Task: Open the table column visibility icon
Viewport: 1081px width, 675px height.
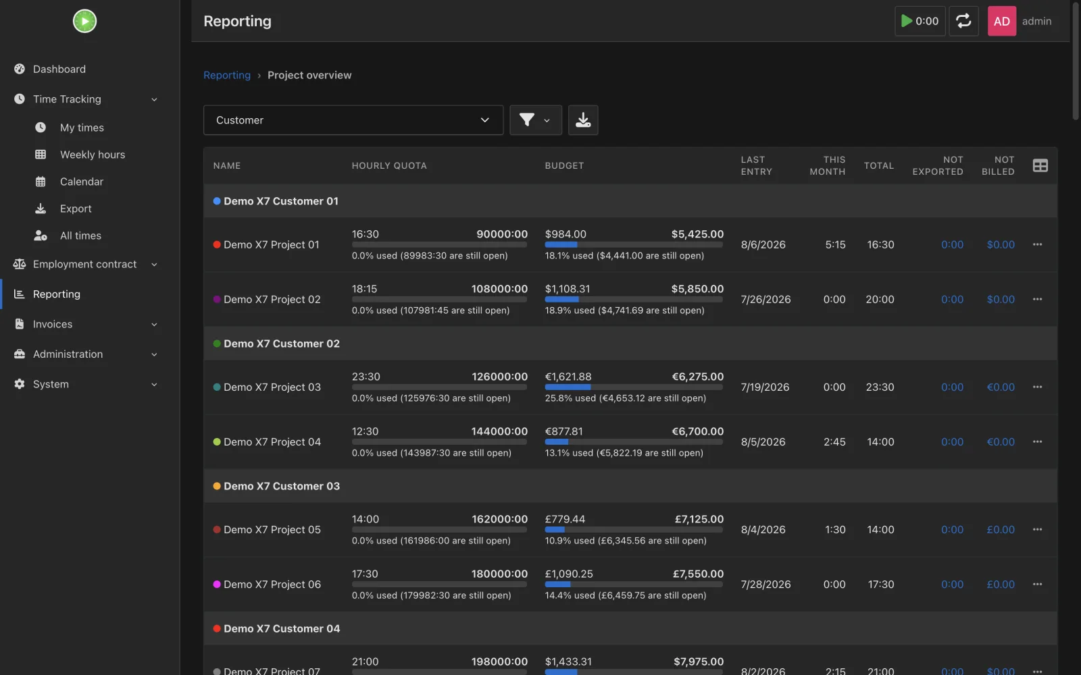Action: coord(1040,165)
